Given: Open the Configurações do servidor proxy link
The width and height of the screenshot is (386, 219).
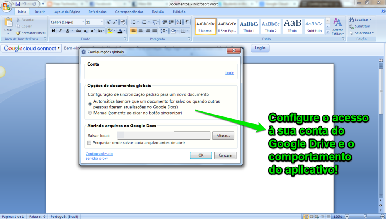Looking at the screenshot, I should pos(99,156).
